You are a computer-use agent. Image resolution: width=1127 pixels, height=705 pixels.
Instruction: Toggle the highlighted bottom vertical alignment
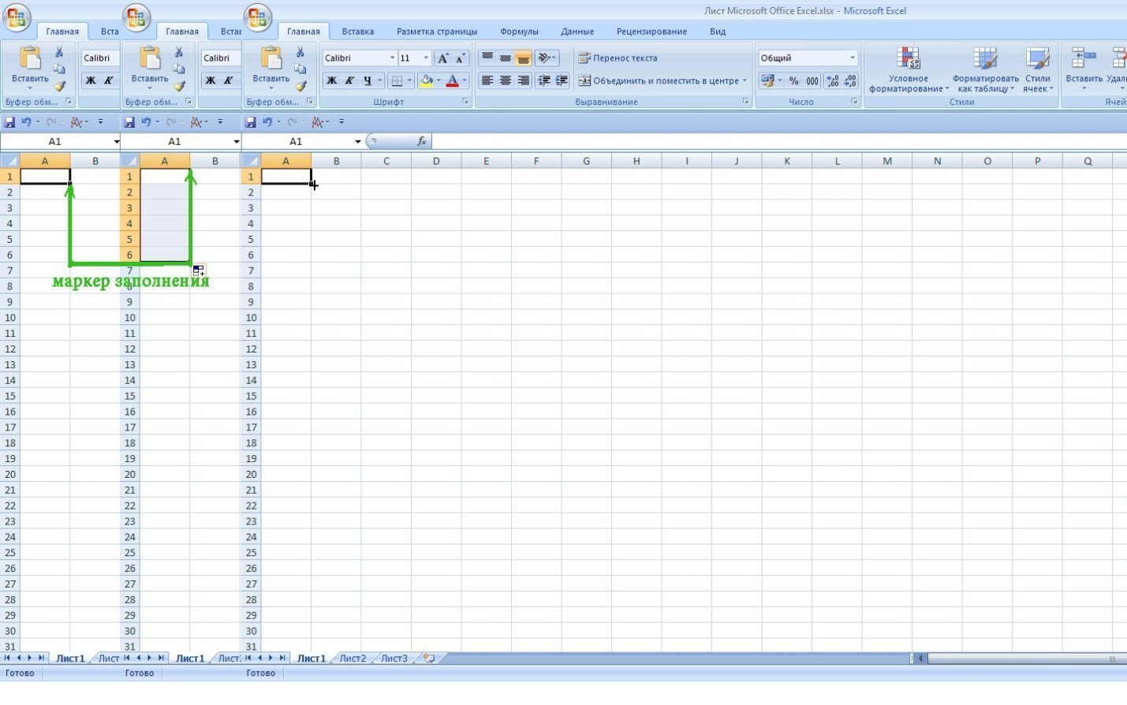click(523, 58)
